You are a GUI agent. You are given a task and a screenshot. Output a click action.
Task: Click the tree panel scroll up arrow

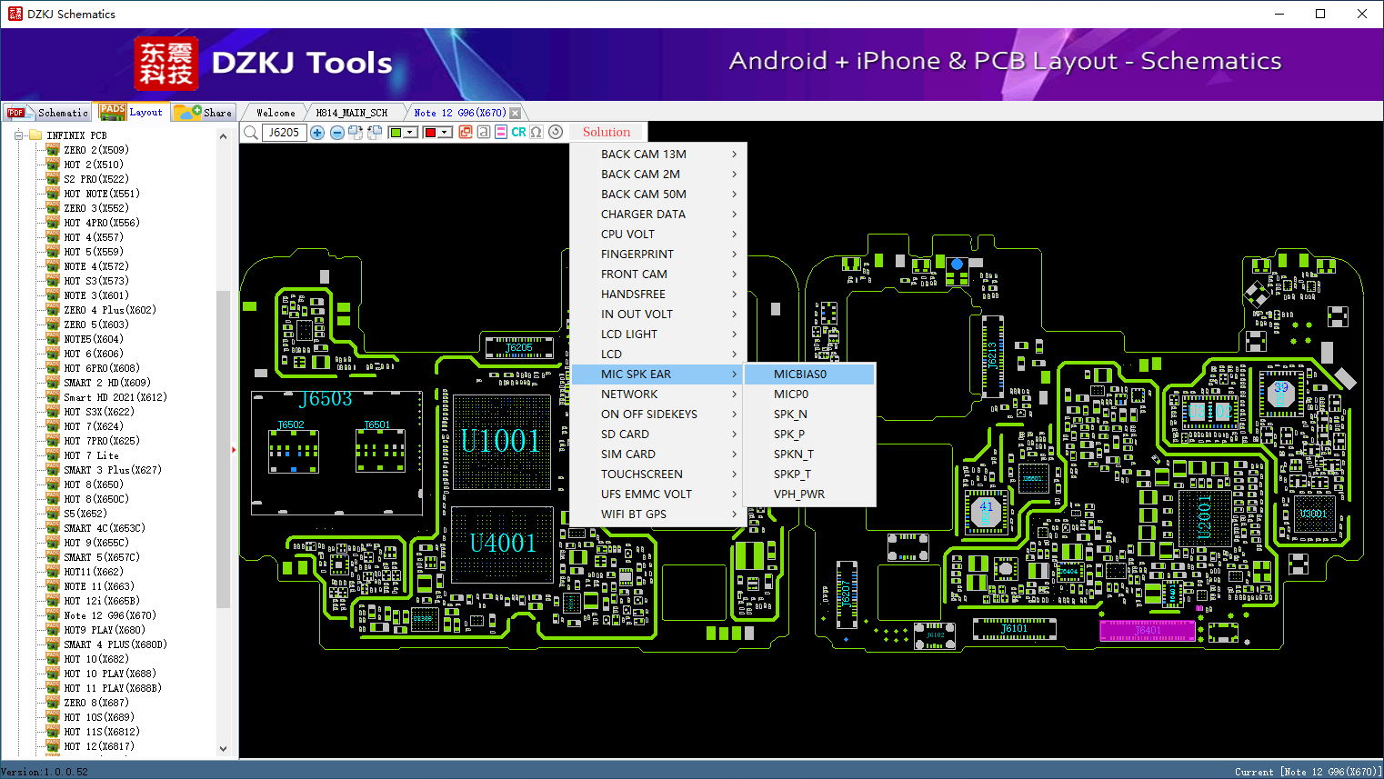pyautogui.click(x=223, y=136)
